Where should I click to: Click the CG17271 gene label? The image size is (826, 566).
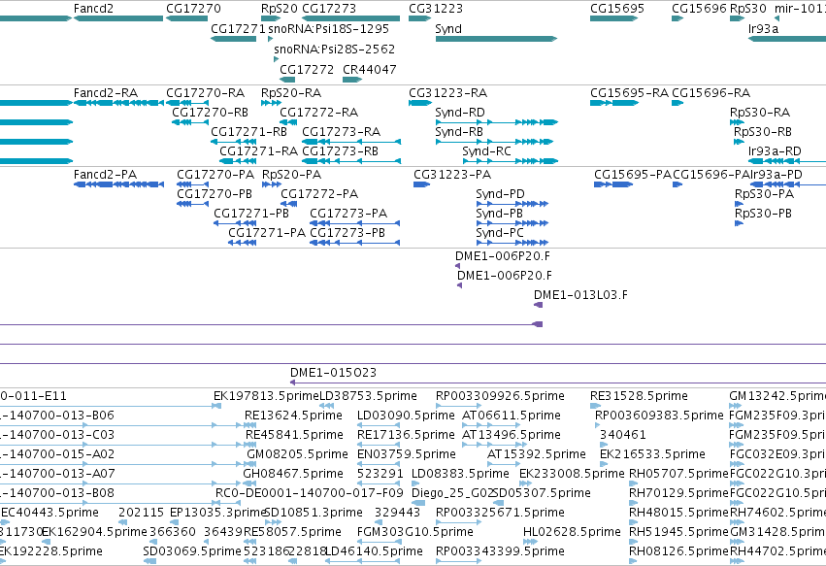238,28
